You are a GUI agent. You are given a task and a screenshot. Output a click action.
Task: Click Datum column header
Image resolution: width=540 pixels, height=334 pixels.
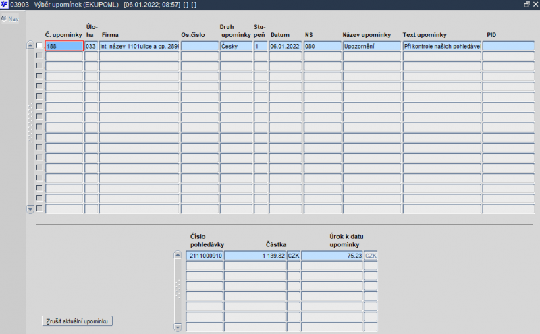click(280, 35)
